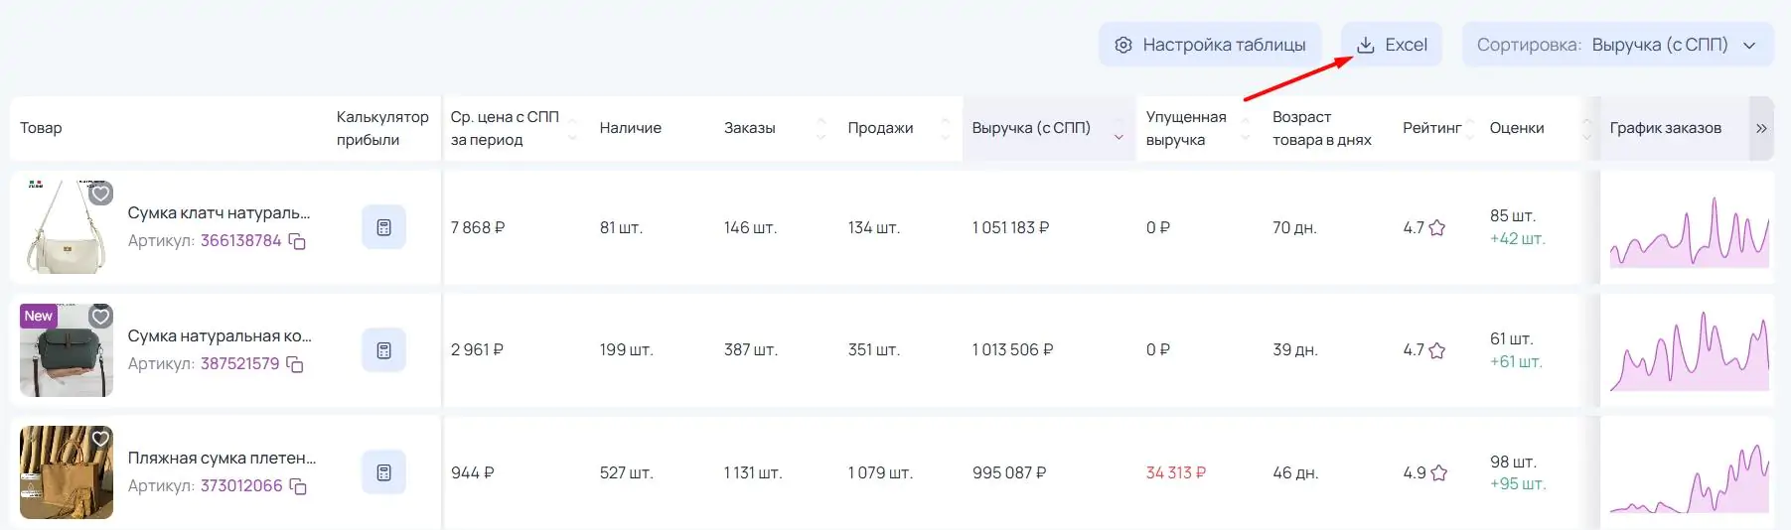1791x530 pixels.
Task: Open profit calculator for the beach bag
Action: 383,472
